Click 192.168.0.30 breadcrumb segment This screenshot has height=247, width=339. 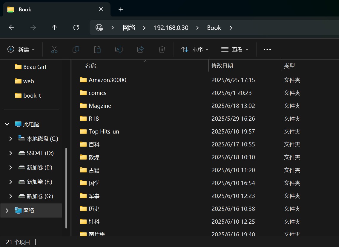[171, 28]
